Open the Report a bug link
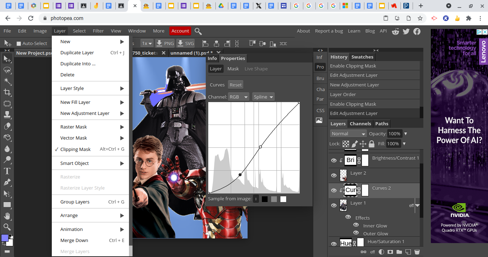This screenshot has height=257, width=488. click(329, 31)
